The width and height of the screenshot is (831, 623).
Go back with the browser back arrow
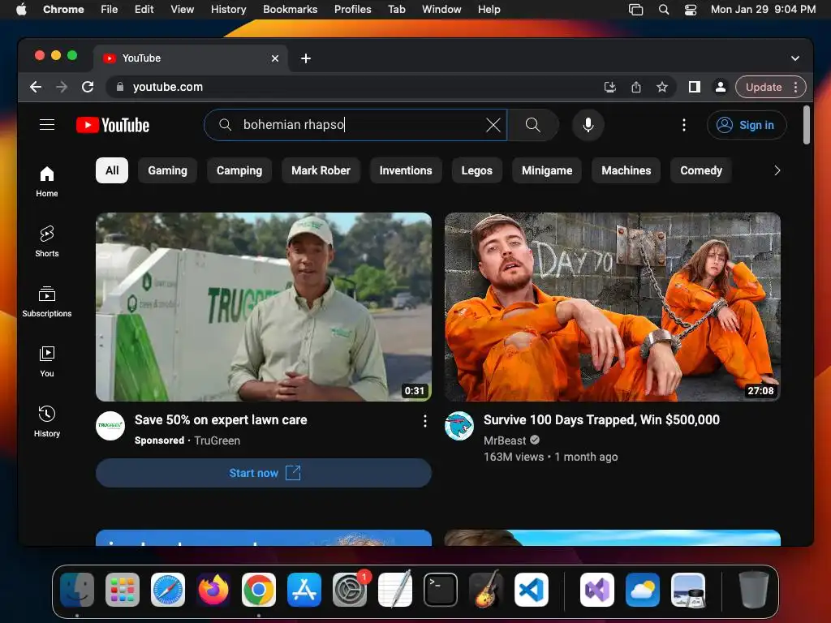pyautogui.click(x=36, y=87)
